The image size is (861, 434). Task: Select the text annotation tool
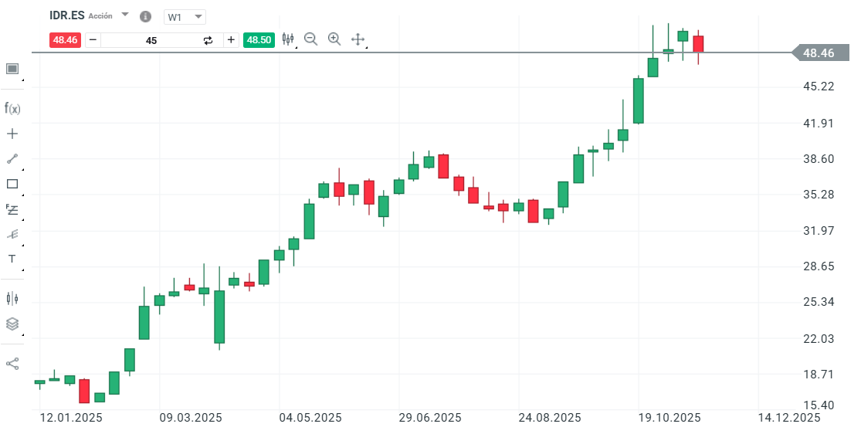coord(12,259)
